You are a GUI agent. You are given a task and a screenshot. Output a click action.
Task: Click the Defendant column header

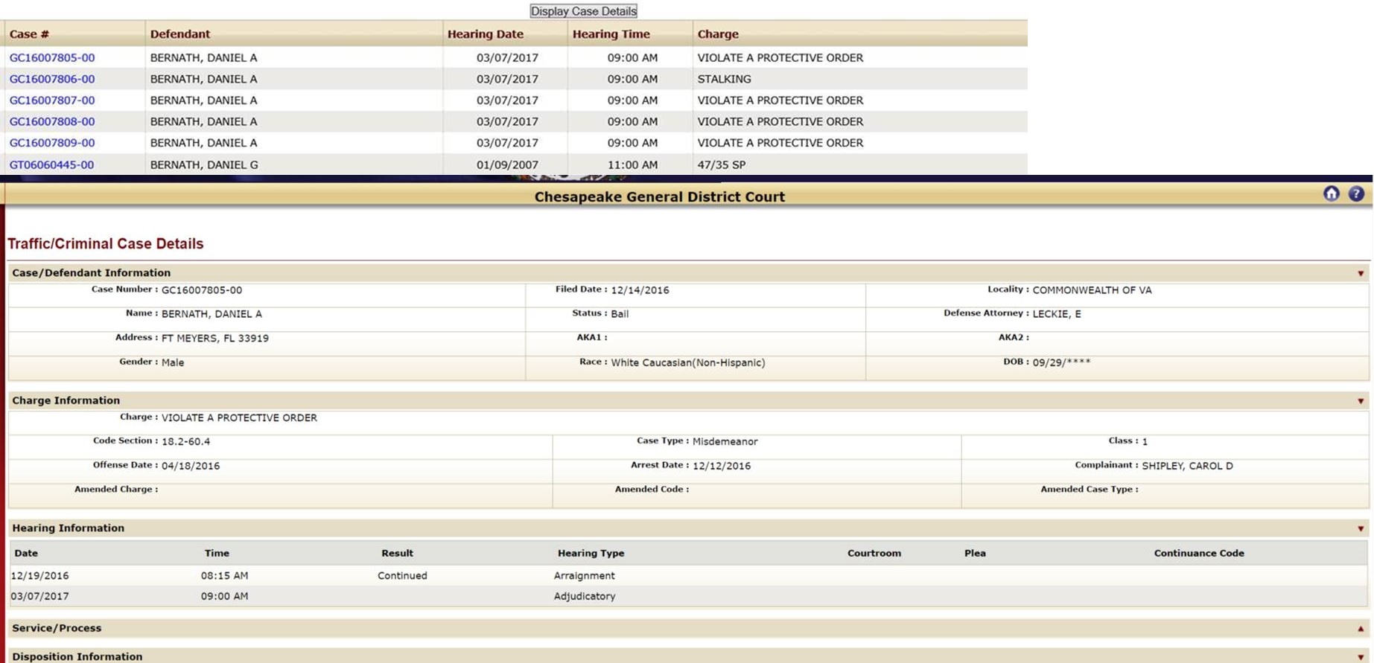(180, 34)
